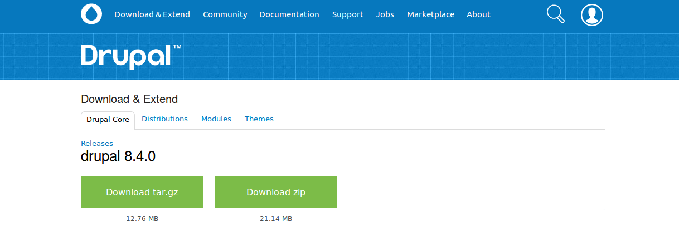Click the '12.76 MB' size text
The height and width of the screenshot is (226, 679).
(x=142, y=219)
